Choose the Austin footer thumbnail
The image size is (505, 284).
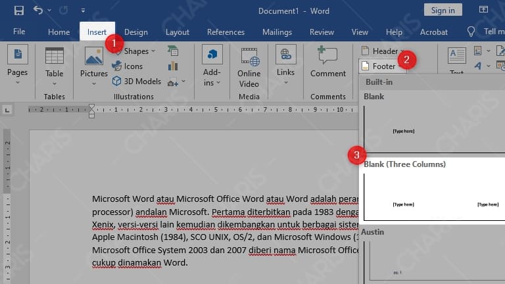pyautogui.click(x=434, y=262)
